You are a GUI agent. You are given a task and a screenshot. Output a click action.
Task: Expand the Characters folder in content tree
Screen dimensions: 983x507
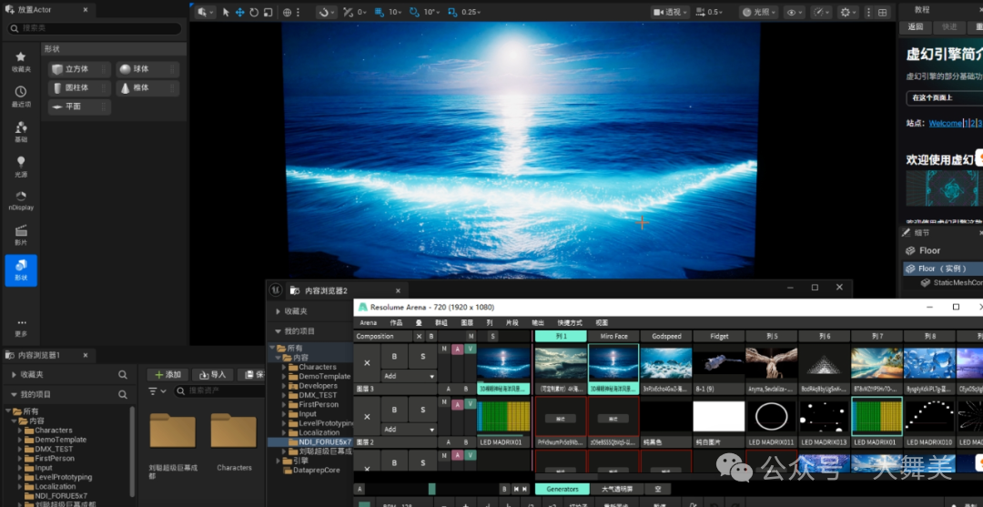(x=20, y=431)
